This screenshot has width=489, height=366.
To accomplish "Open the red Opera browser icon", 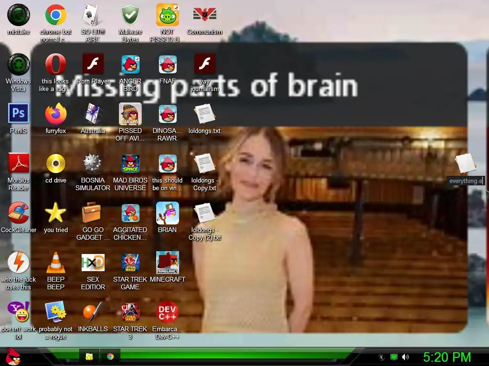I will pos(55,64).
